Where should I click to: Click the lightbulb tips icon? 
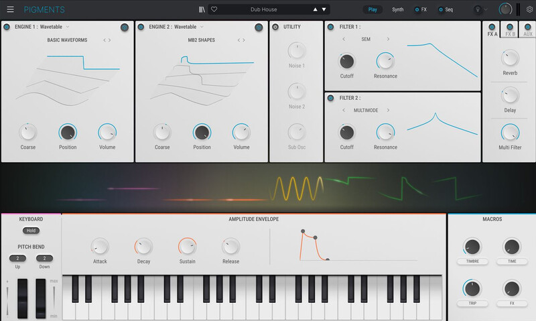(478, 9)
